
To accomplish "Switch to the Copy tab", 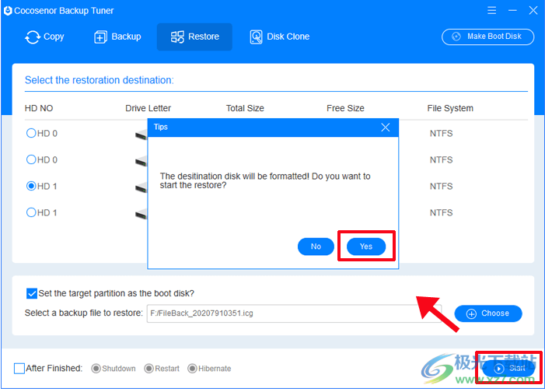I will tap(44, 37).
